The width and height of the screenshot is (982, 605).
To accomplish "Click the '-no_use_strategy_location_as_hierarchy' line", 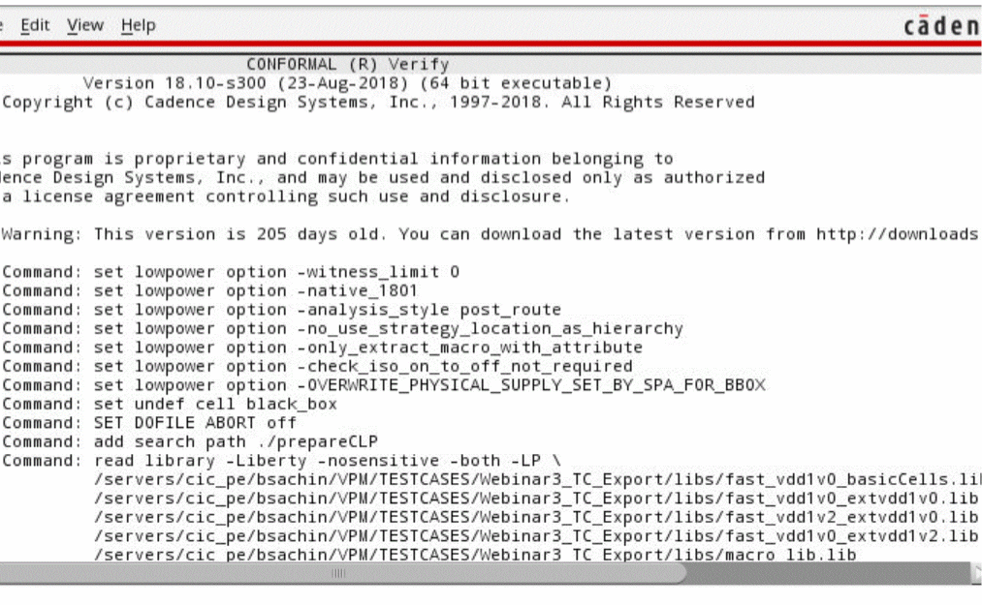I will click(342, 328).
